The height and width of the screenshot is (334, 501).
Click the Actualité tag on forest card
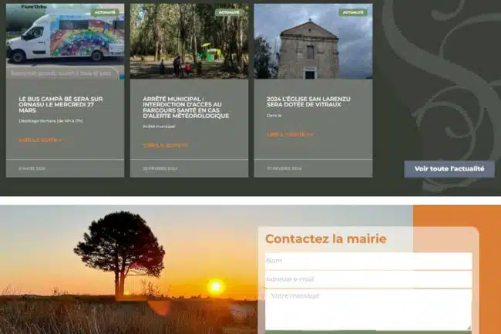pyautogui.click(x=229, y=12)
